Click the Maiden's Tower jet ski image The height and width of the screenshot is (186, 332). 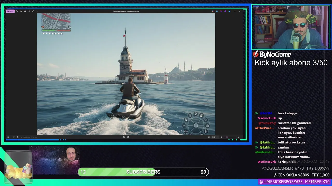[x=126, y=74]
